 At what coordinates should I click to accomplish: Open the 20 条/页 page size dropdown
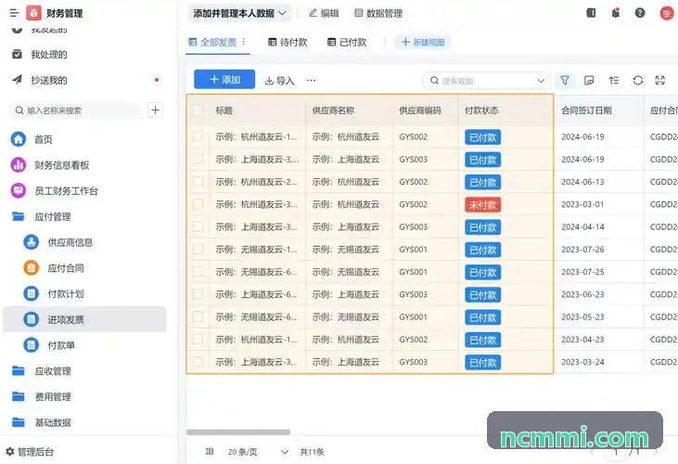click(258, 452)
